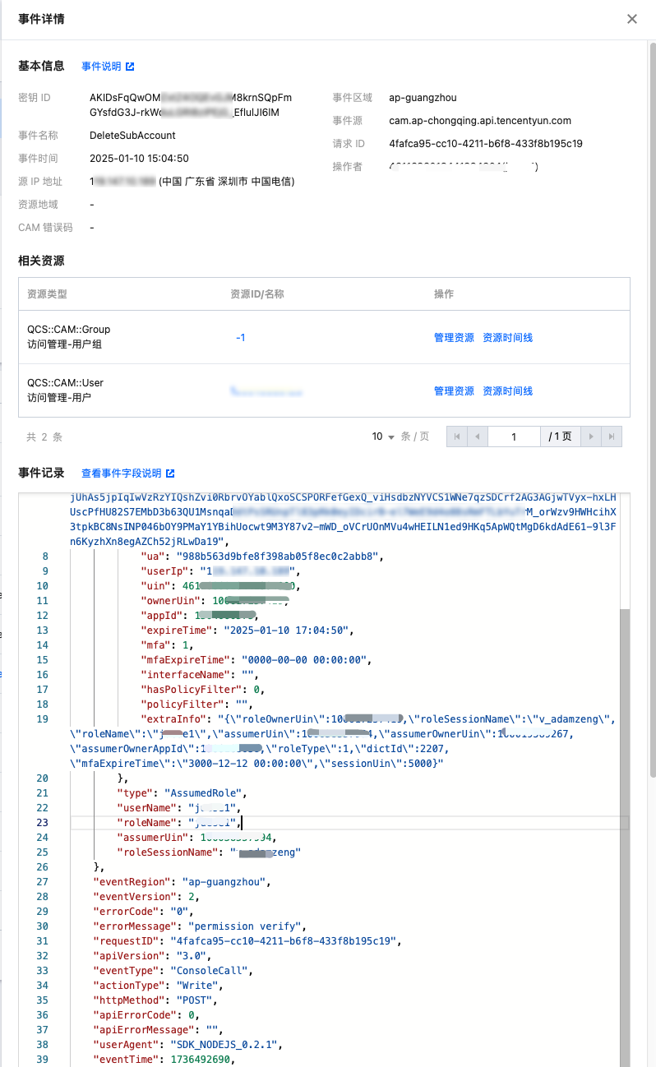The height and width of the screenshot is (1067, 656).
Task: Click external-link icon beside 事件说明
Action: tap(130, 67)
